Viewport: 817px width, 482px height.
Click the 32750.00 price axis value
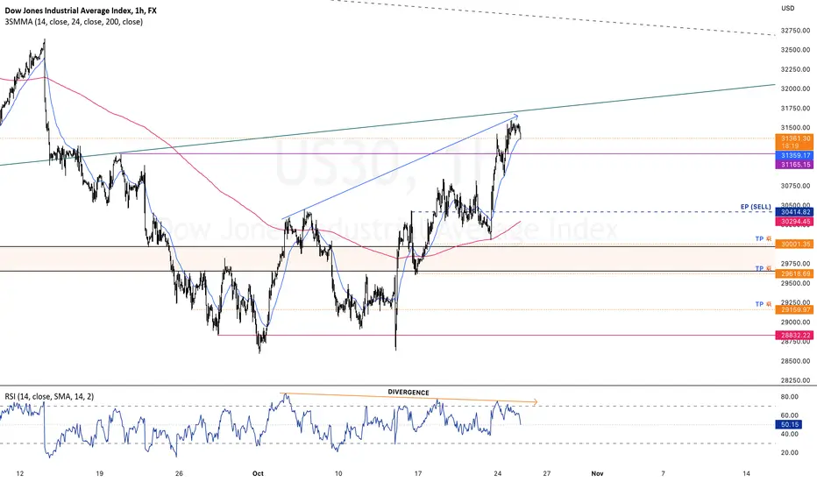795,31
